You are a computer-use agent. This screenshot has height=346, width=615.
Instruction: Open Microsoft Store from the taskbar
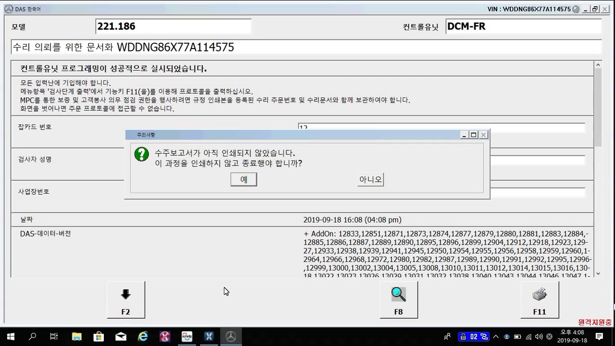pos(98,336)
